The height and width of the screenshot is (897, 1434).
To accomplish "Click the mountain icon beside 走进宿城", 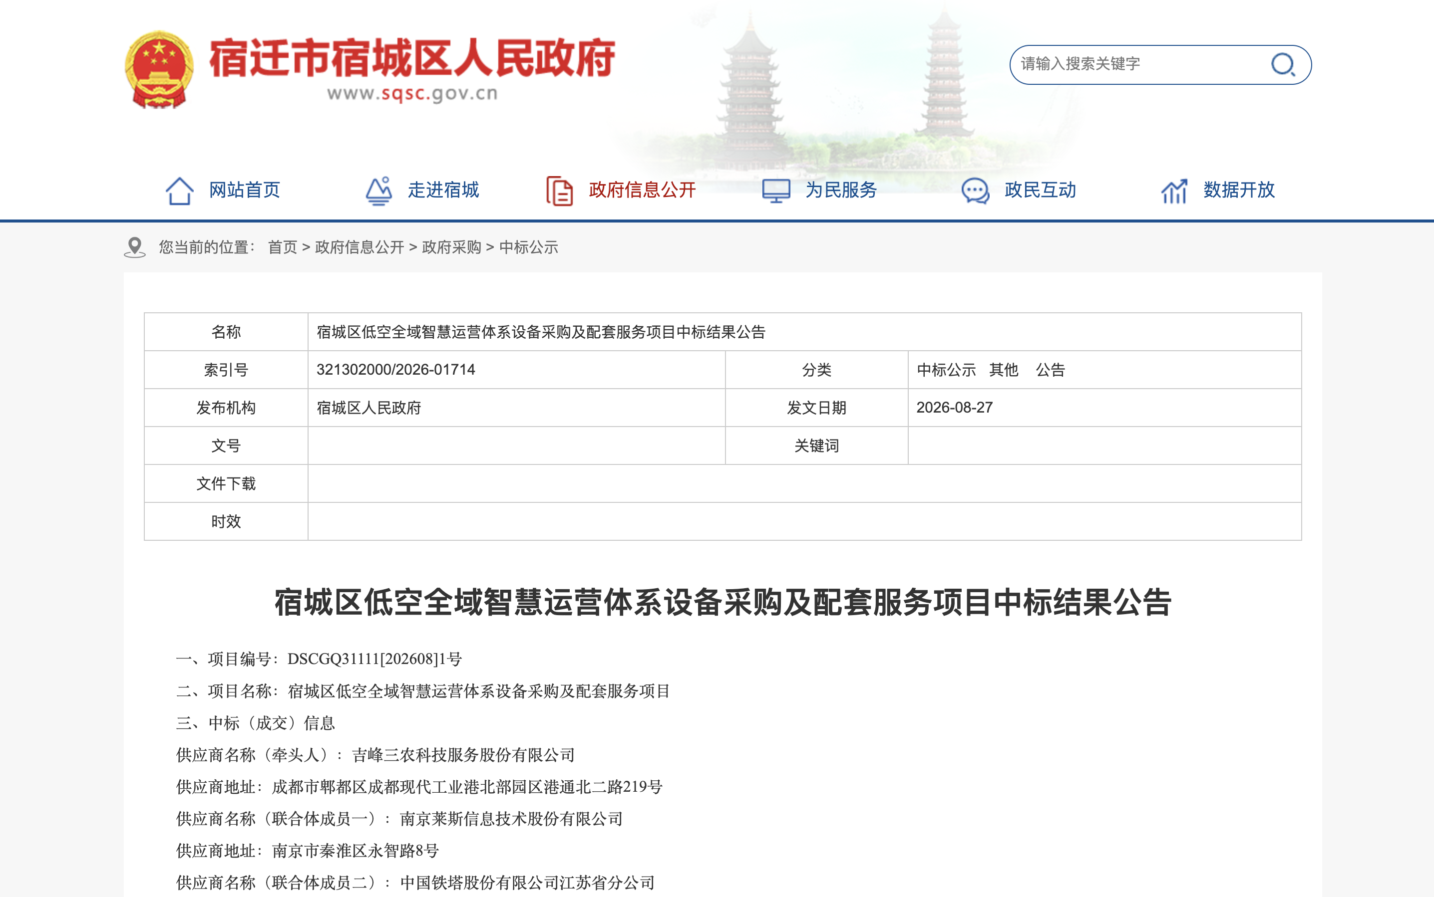I will 378,191.
